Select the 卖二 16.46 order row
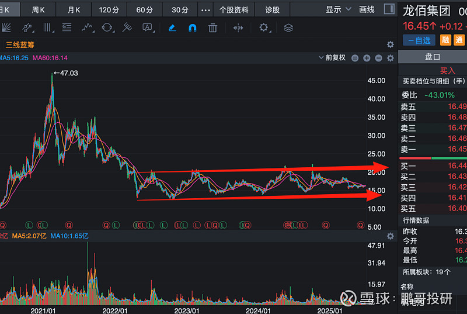The image size is (467, 314). pyautogui.click(x=433, y=139)
